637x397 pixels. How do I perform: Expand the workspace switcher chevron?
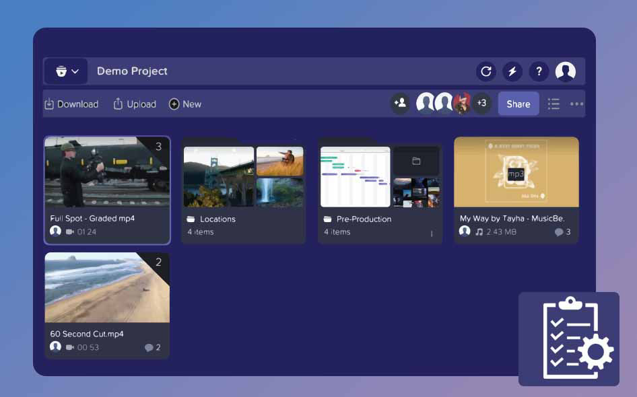[75, 71]
